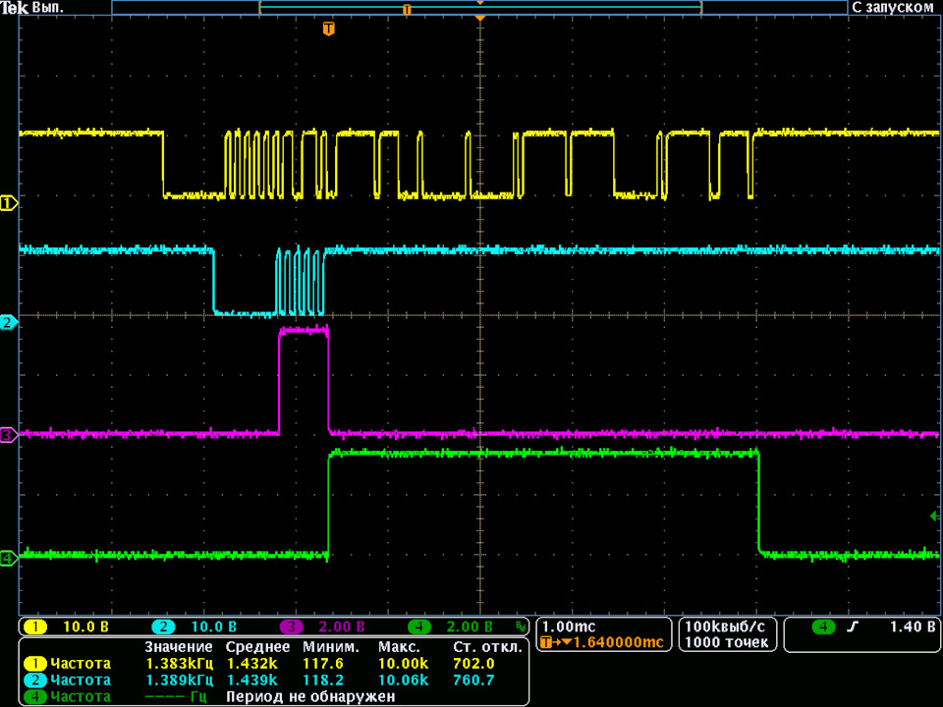Click the channel 2 cyan ground marker
943x707 pixels.
(x=9, y=322)
